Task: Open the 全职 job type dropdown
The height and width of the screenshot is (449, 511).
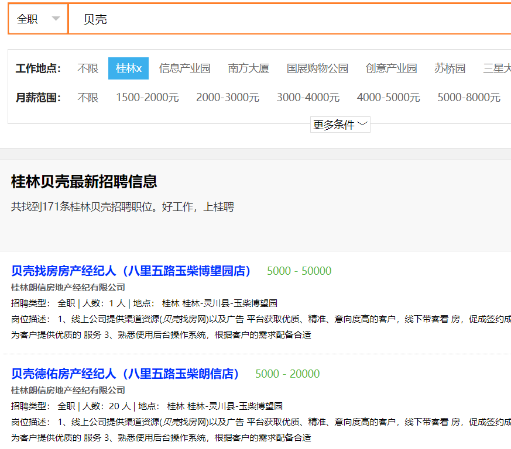Action: [38, 19]
